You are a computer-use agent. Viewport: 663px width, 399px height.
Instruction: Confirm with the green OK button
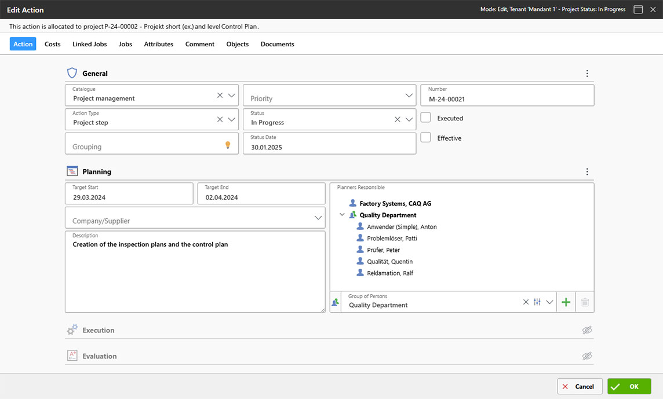click(x=629, y=386)
